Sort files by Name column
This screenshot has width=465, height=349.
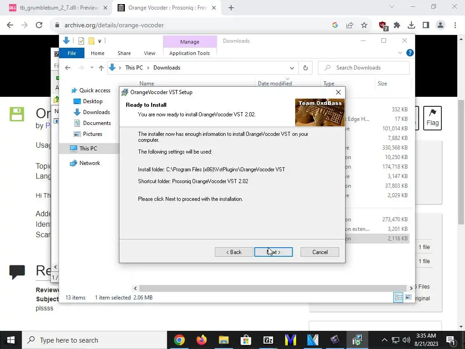pyautogui.click(x=147, y=84)
